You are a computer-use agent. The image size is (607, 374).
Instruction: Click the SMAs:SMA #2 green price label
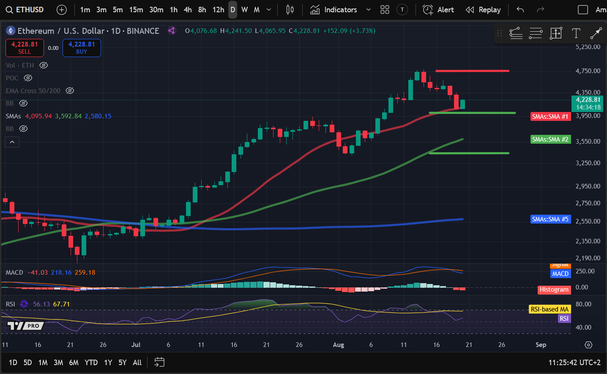[550, 139]
